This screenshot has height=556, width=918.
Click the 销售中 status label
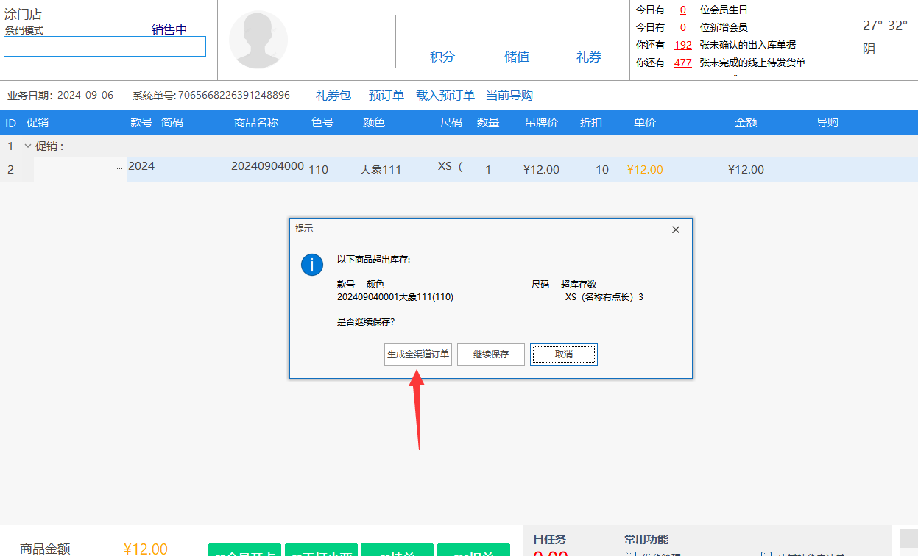click(169, 30)
